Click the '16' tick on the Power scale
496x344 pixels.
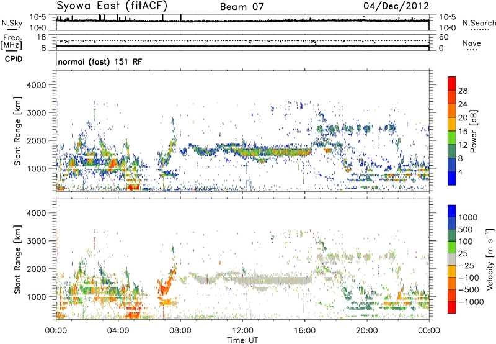pyautogui.click(x=463, y=132)
